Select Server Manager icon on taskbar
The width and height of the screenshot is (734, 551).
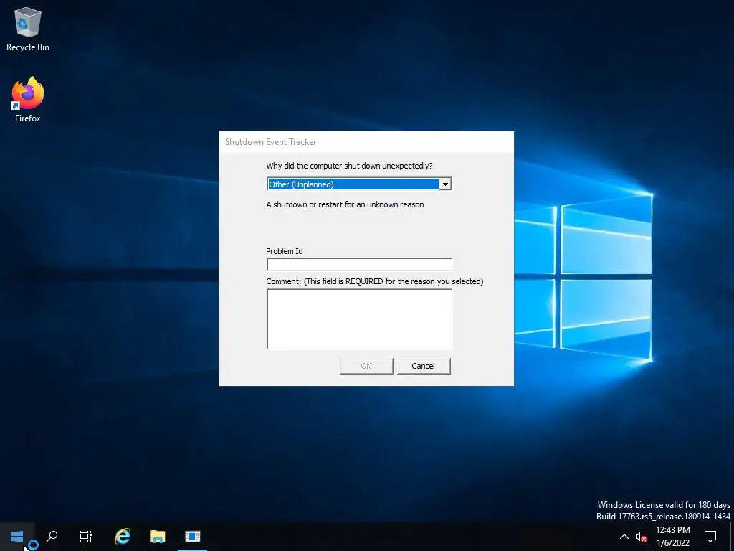(192, 537)
